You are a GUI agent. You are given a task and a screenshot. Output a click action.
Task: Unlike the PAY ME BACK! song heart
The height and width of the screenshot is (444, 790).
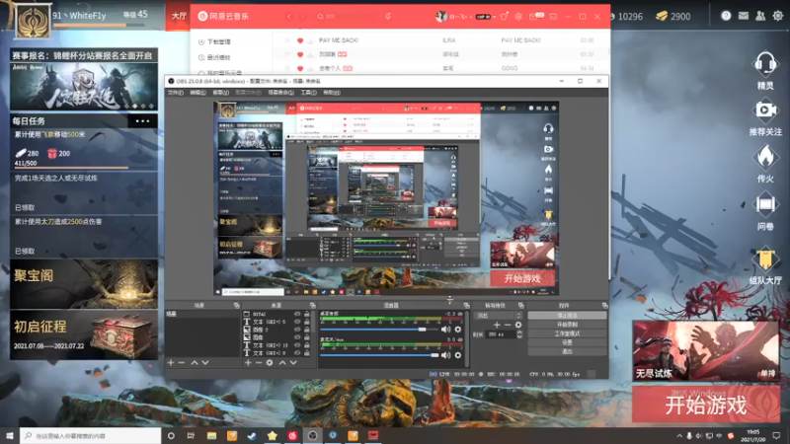tap(300, 40)
